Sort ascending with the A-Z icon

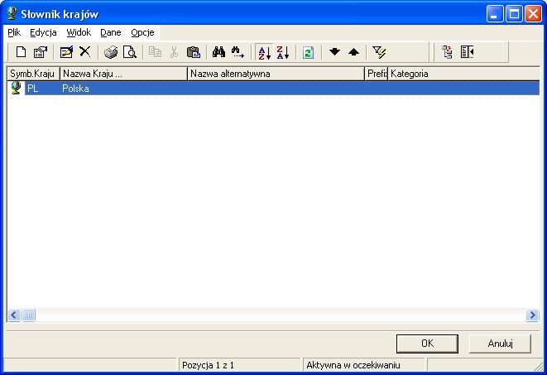click(x=264, y=52)
